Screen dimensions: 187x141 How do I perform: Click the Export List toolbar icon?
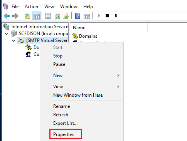coord(66,16)
